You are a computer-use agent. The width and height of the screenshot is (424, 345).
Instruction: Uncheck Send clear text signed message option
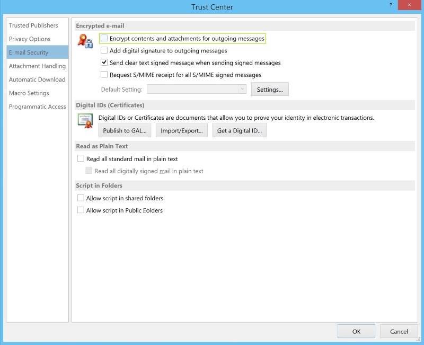(104, 63)
